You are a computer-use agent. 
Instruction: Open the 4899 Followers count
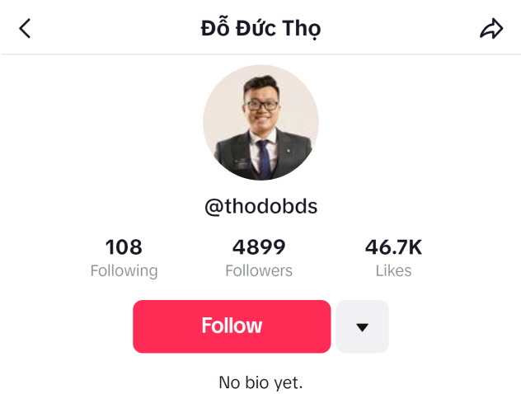tap(259, 247)
